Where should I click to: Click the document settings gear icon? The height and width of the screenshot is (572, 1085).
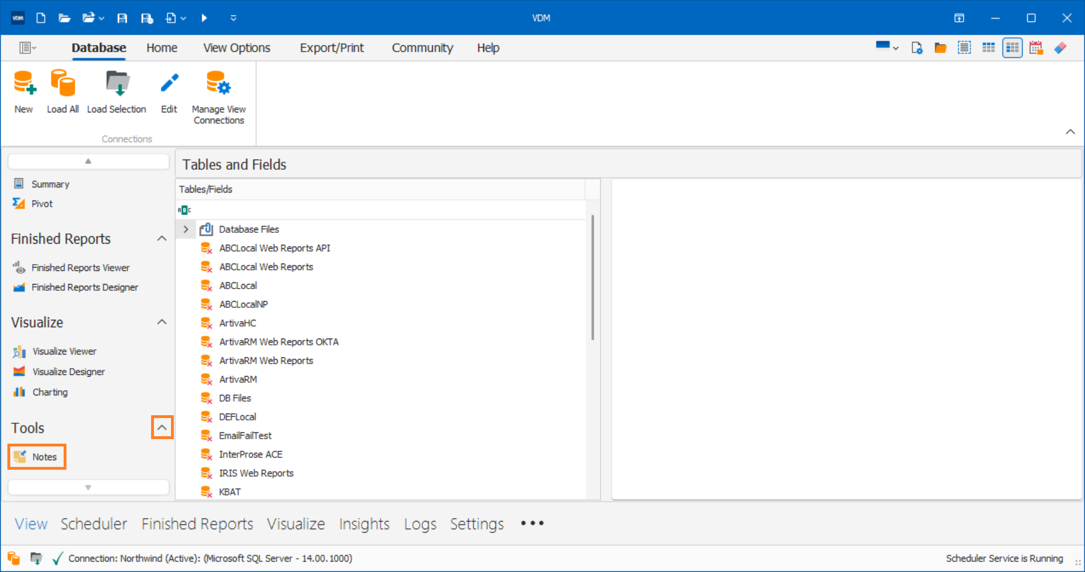click(x=917, y=48)
